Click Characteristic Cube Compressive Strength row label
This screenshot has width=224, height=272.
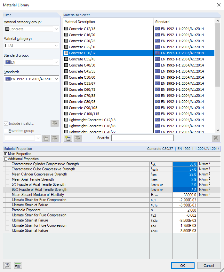(43, 169)
